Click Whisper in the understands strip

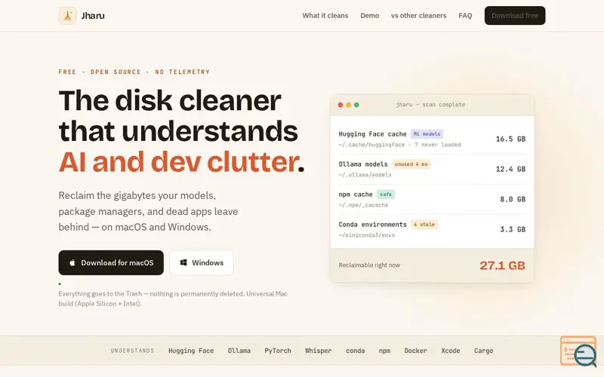pyautogui.click(x=318, y=351)
